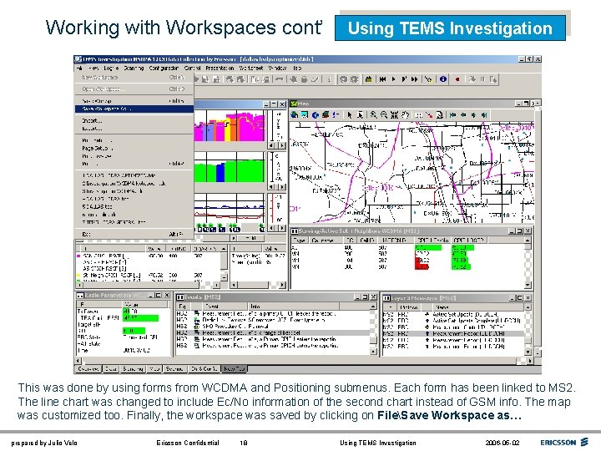Click the small 'i' icon in main toolbar
601x451 pixels.
point(329,79)
